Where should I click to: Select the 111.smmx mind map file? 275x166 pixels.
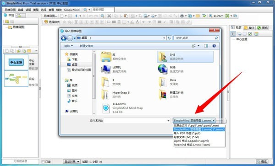tap(122, 108)
